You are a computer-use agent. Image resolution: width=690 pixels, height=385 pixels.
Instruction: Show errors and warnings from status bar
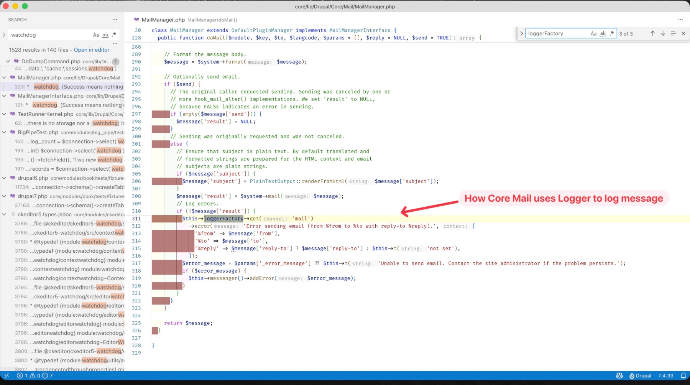coord(35,376)
